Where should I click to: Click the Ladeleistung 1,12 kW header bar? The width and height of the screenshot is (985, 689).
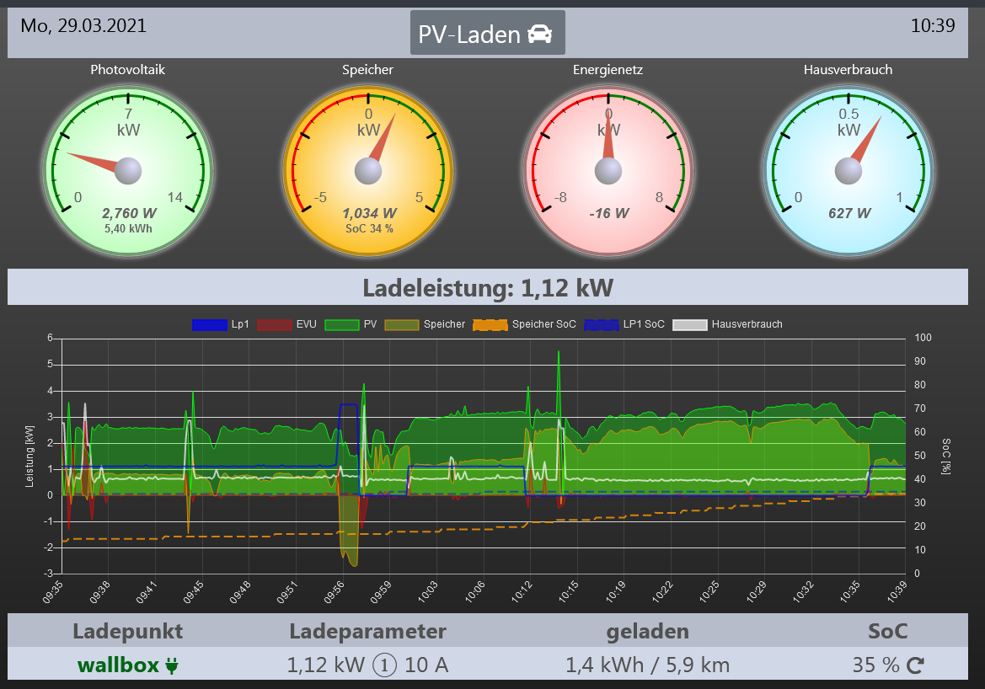[487, 288]
